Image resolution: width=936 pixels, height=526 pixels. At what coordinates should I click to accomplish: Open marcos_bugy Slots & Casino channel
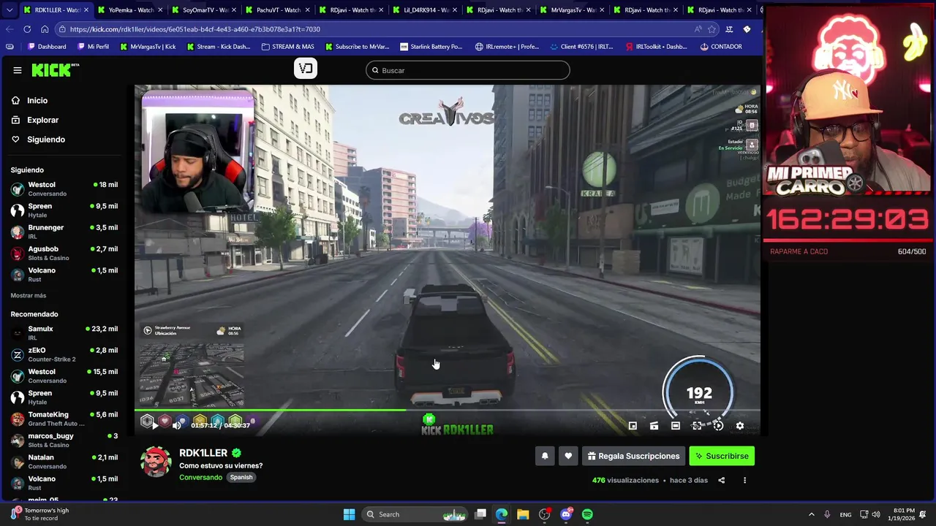[64, 440]
